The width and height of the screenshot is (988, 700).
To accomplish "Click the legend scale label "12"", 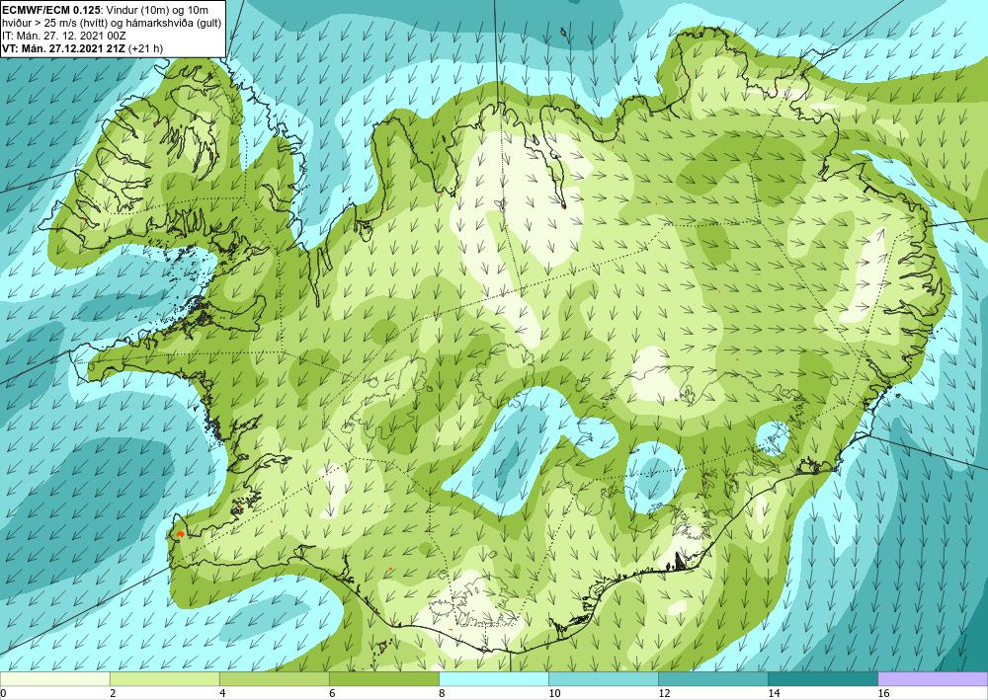I will coord(663,694).
